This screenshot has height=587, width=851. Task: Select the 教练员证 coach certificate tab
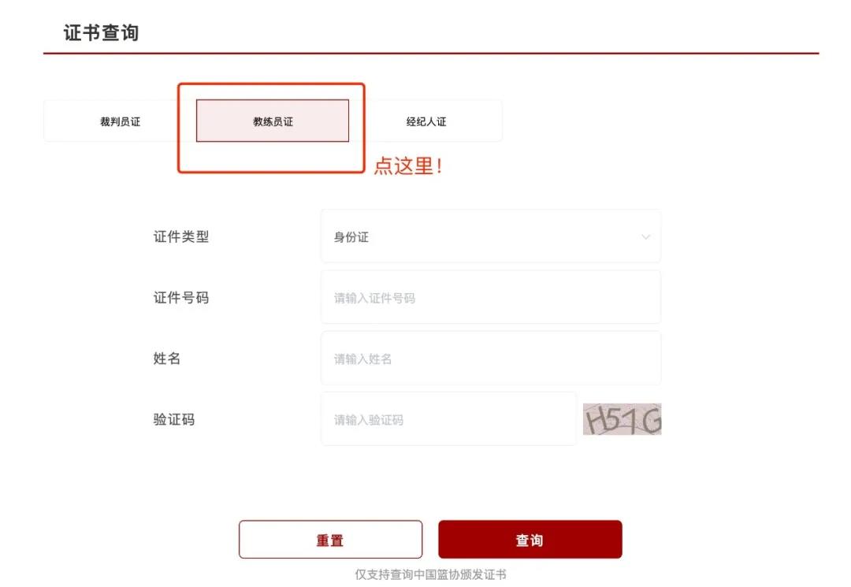click(x=271, y=121)
